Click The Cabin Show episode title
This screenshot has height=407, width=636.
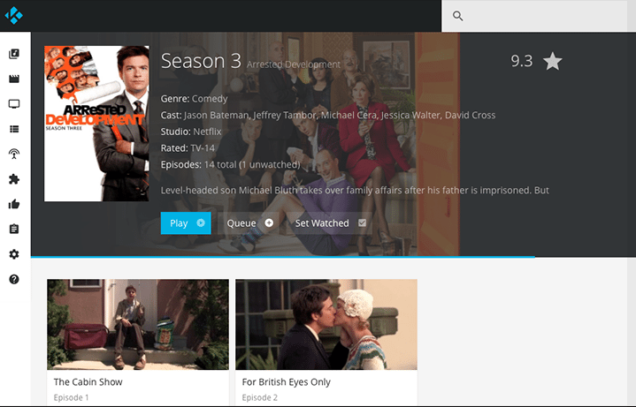[x=88, y=382]
